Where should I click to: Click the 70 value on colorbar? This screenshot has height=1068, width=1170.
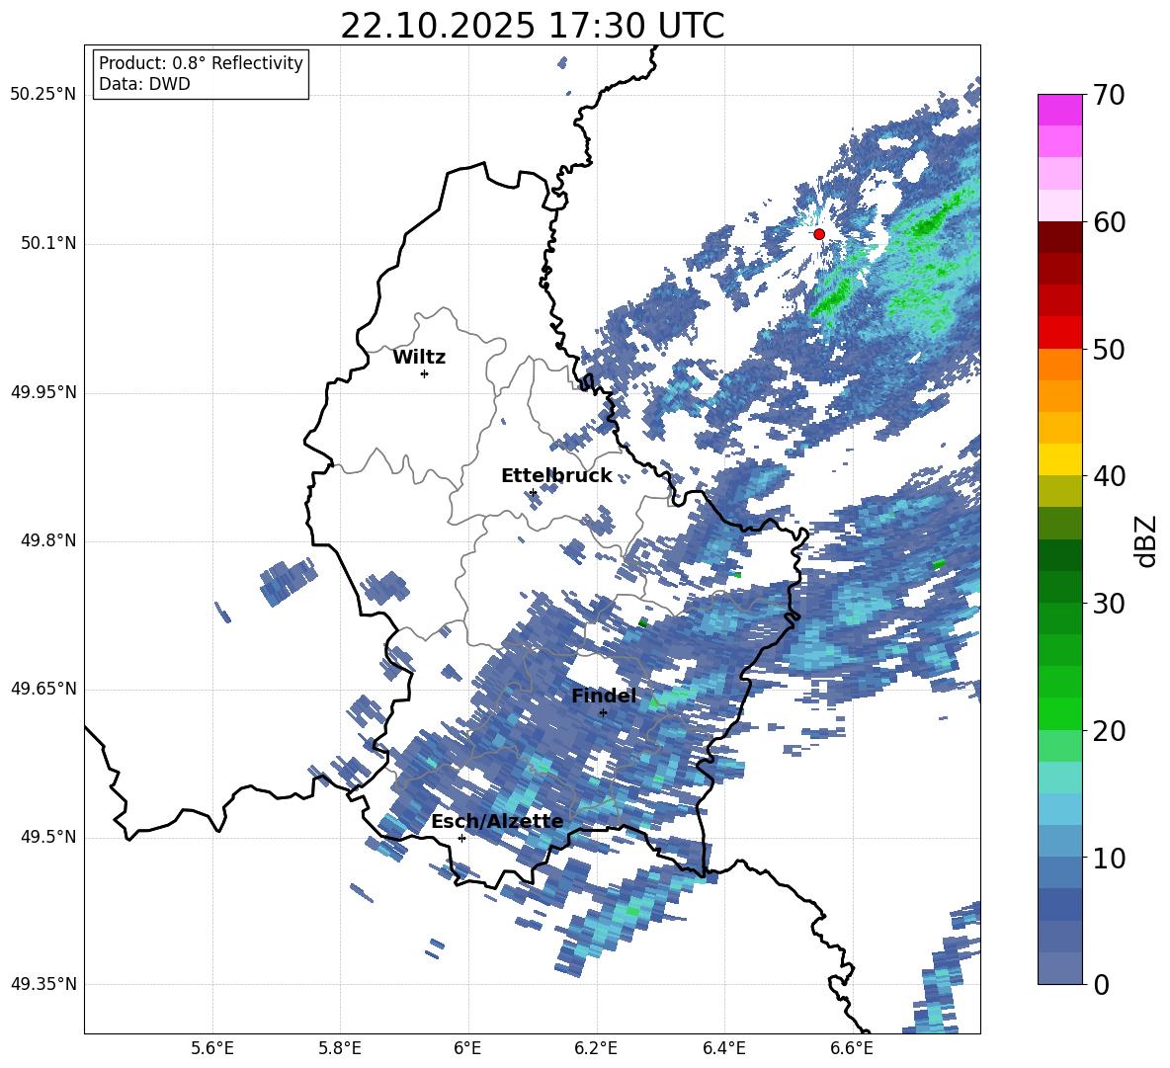(1109, 95)
